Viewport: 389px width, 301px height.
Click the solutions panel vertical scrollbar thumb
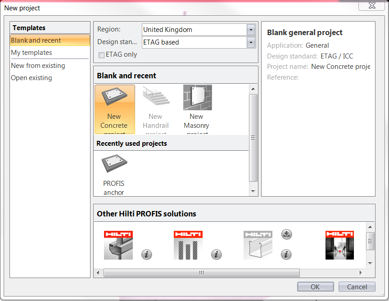click(x=370, y=241)
